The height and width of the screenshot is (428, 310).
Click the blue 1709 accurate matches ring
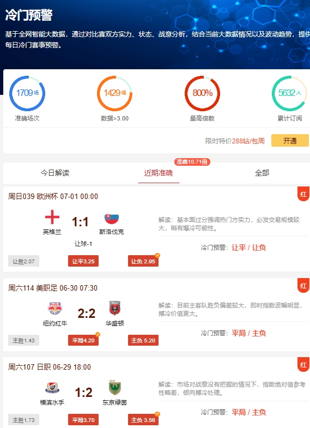coord(27,93)
